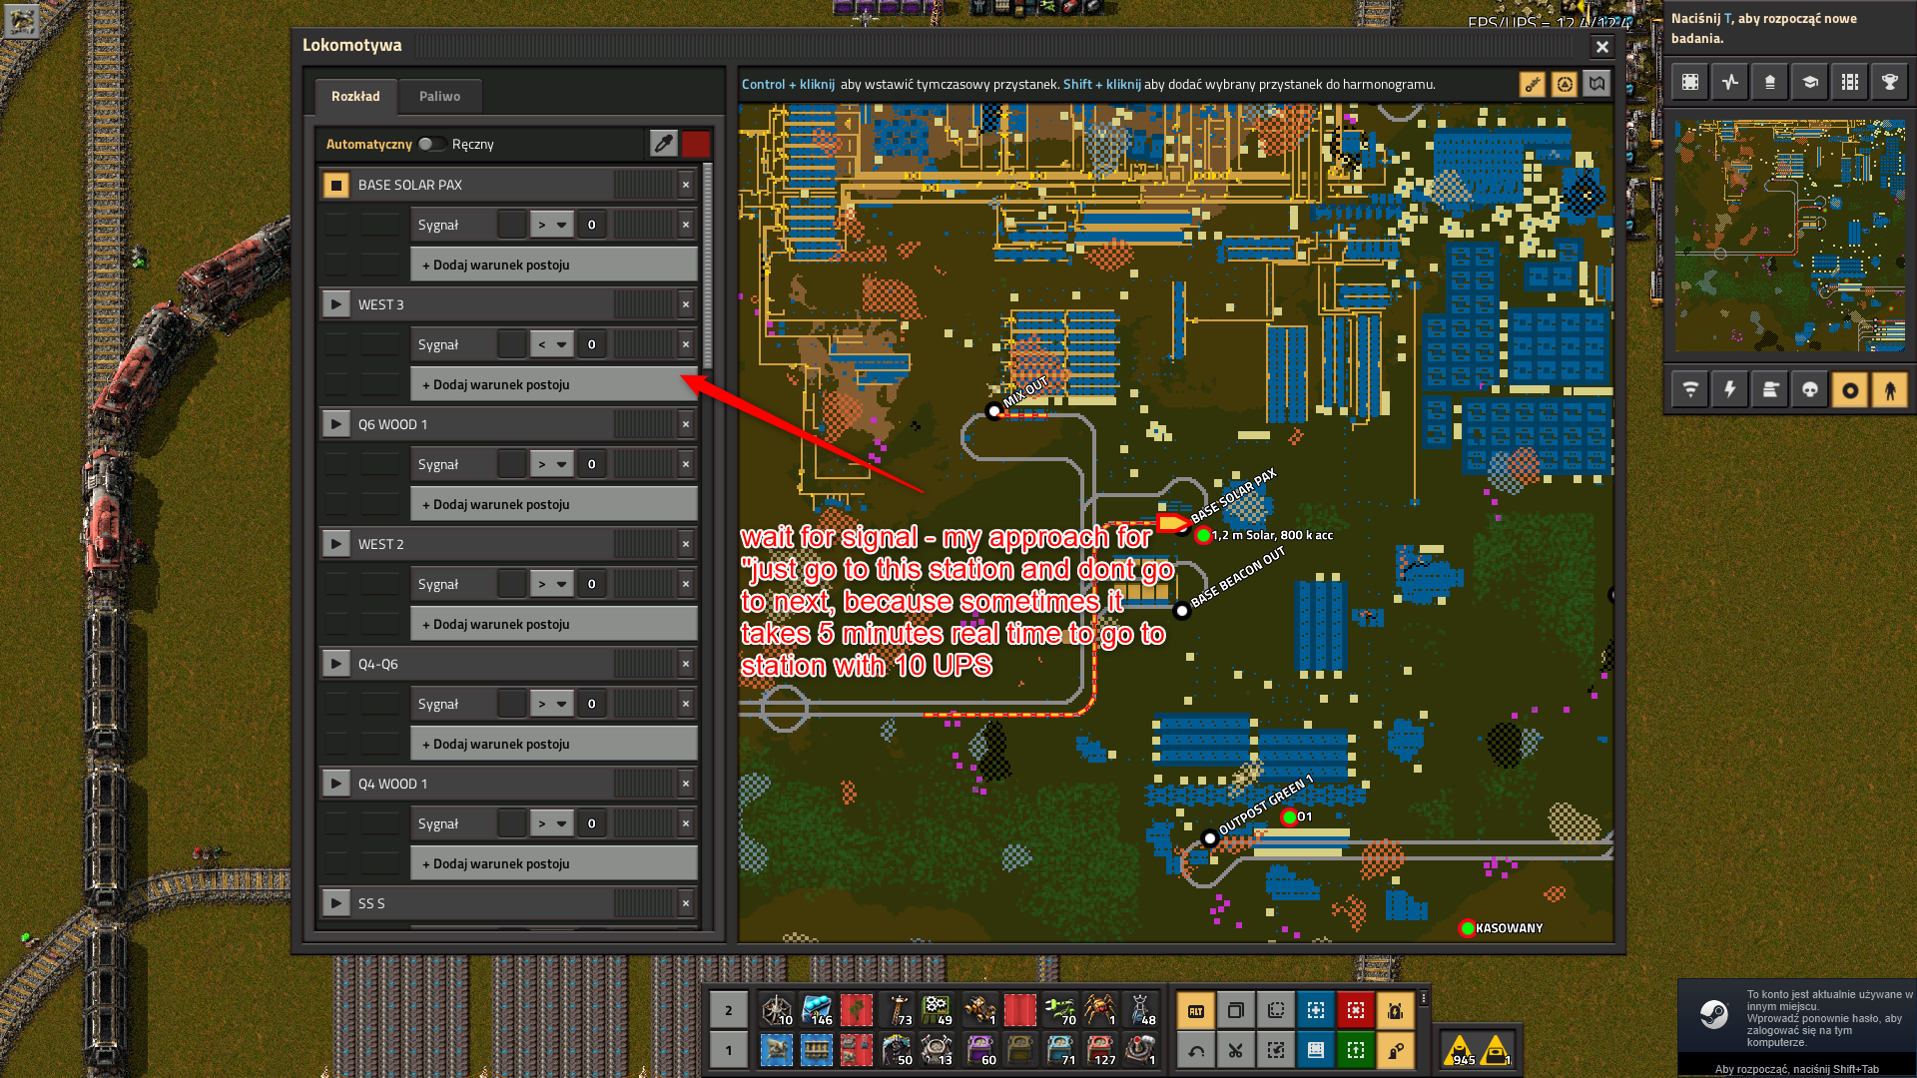Click the pipette color picker icon

[663, 144]
